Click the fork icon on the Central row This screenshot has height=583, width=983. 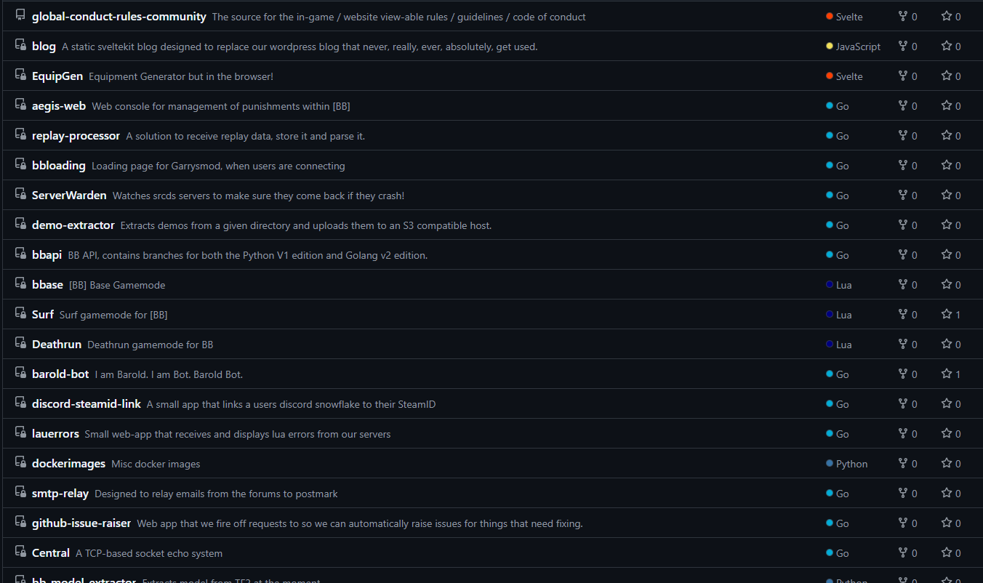click(x=903, y=552)
